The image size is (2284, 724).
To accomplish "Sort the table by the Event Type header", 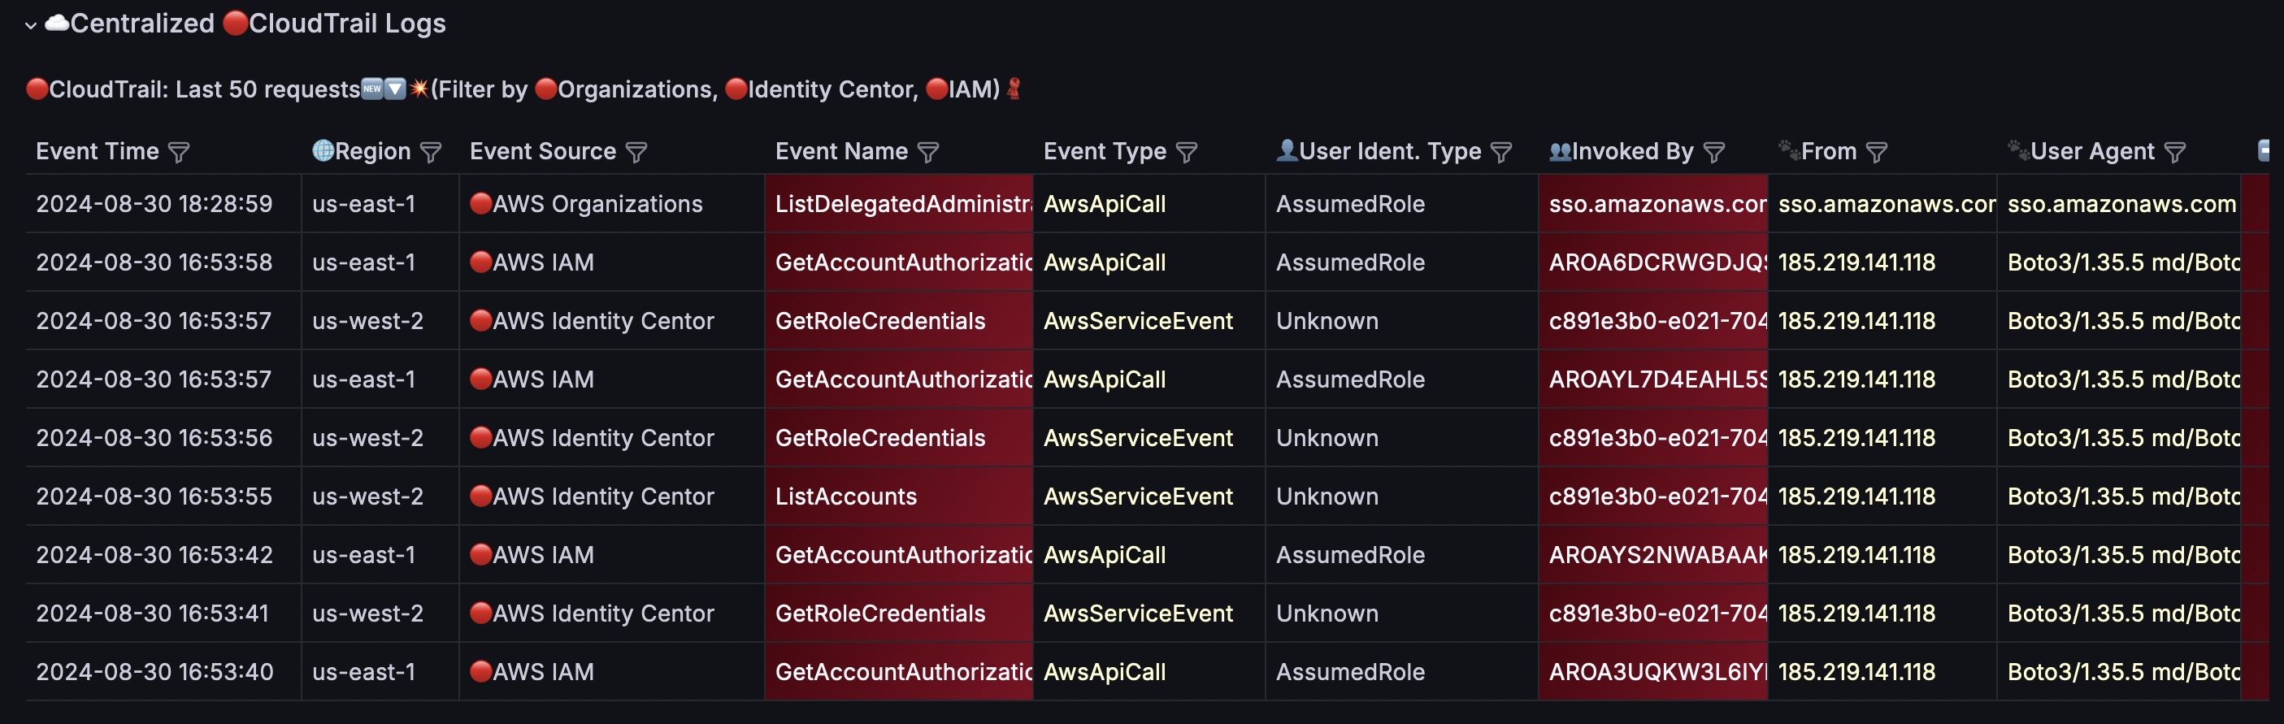I will [1105, 151].
